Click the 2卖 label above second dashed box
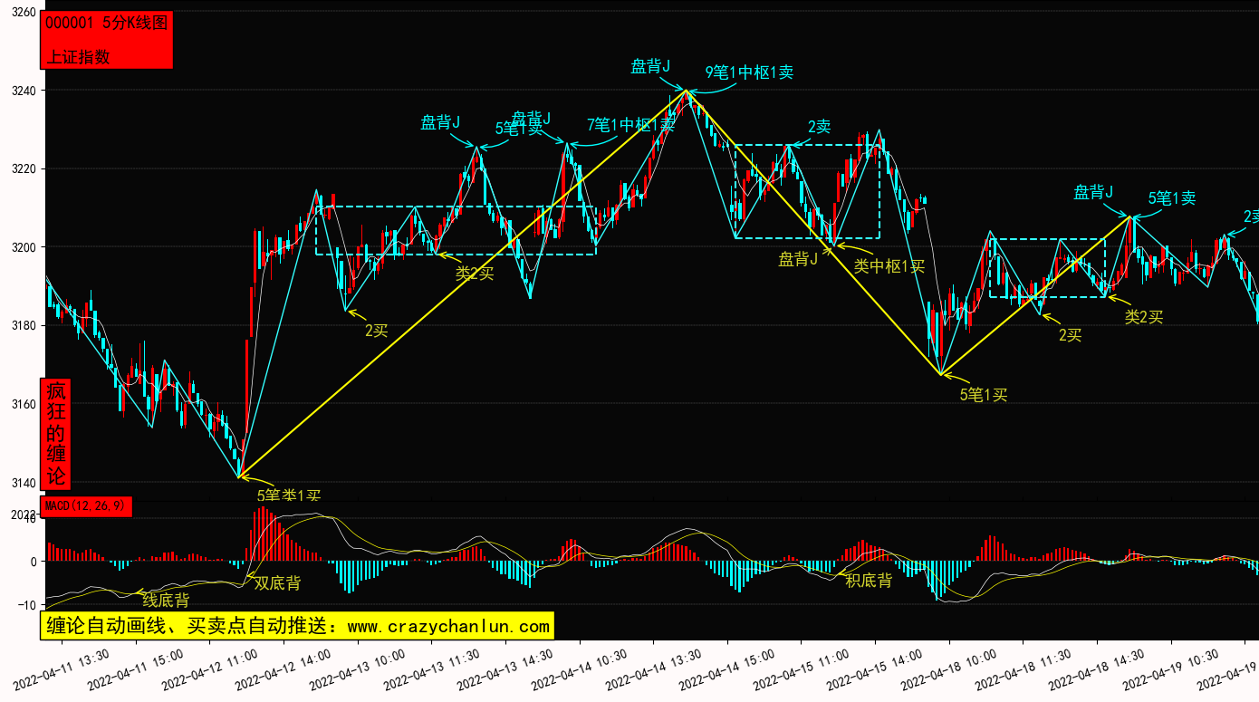1259x702 pixels. pyautogui.click(x=819, y=127)
